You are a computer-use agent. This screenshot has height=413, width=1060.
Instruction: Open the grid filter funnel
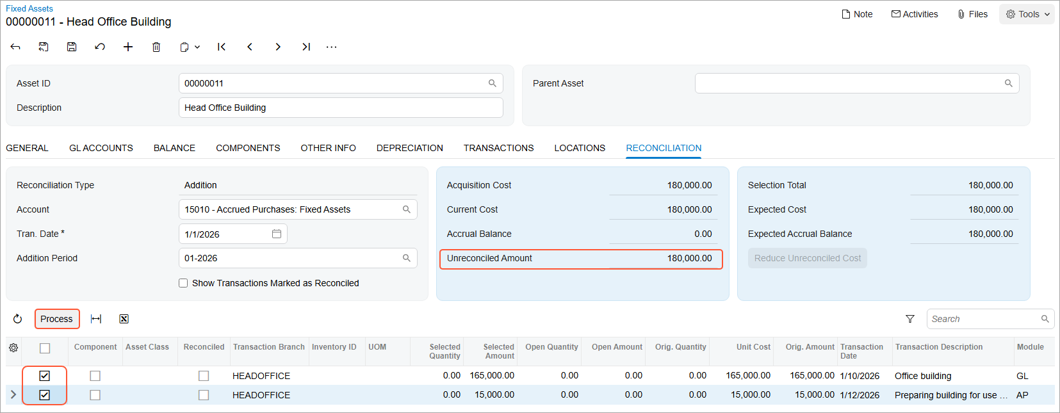tap(910, 319)
